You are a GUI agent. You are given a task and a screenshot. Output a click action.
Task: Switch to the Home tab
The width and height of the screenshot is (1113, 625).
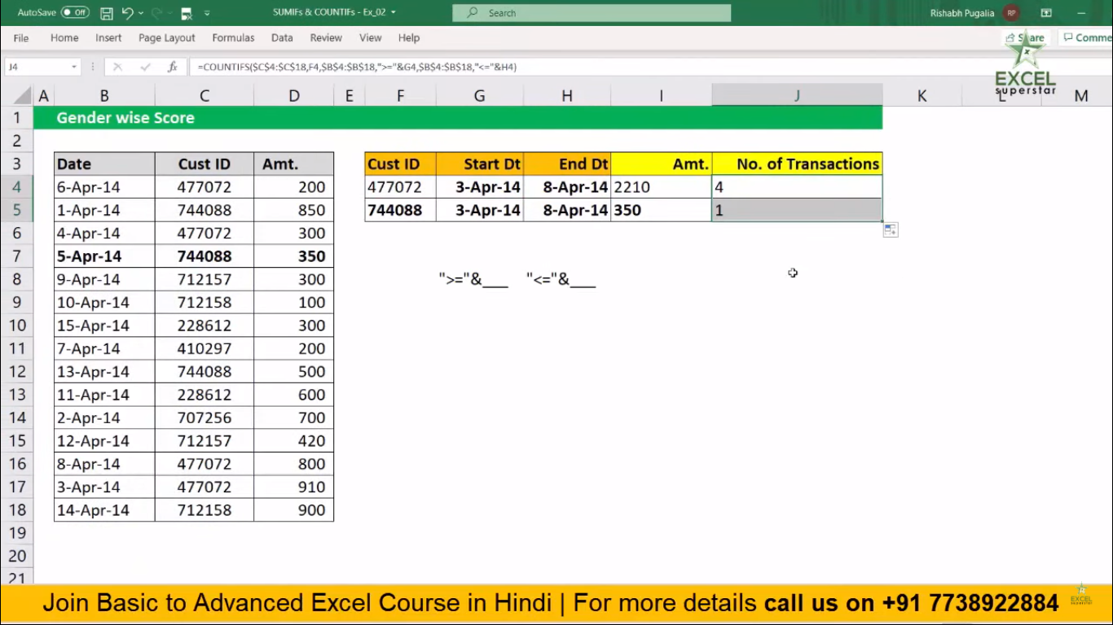tap(64, 37)
